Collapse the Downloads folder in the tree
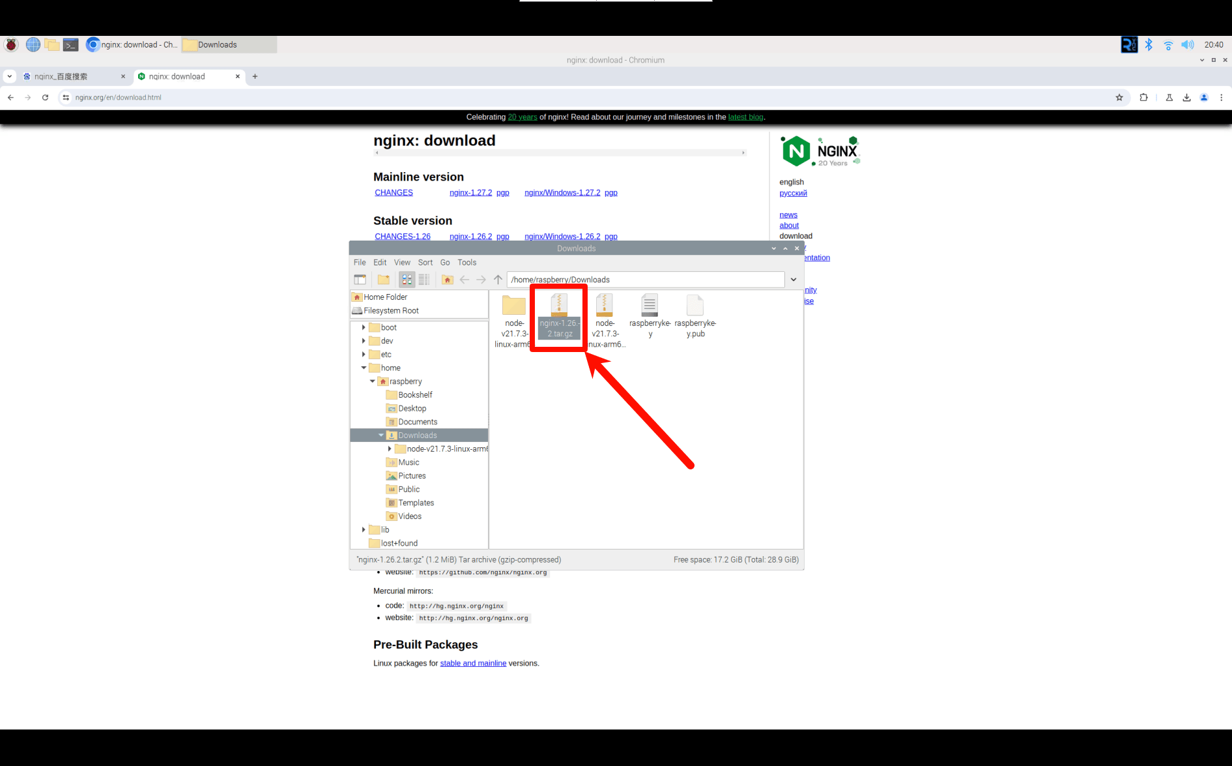 tap(381, 435)
